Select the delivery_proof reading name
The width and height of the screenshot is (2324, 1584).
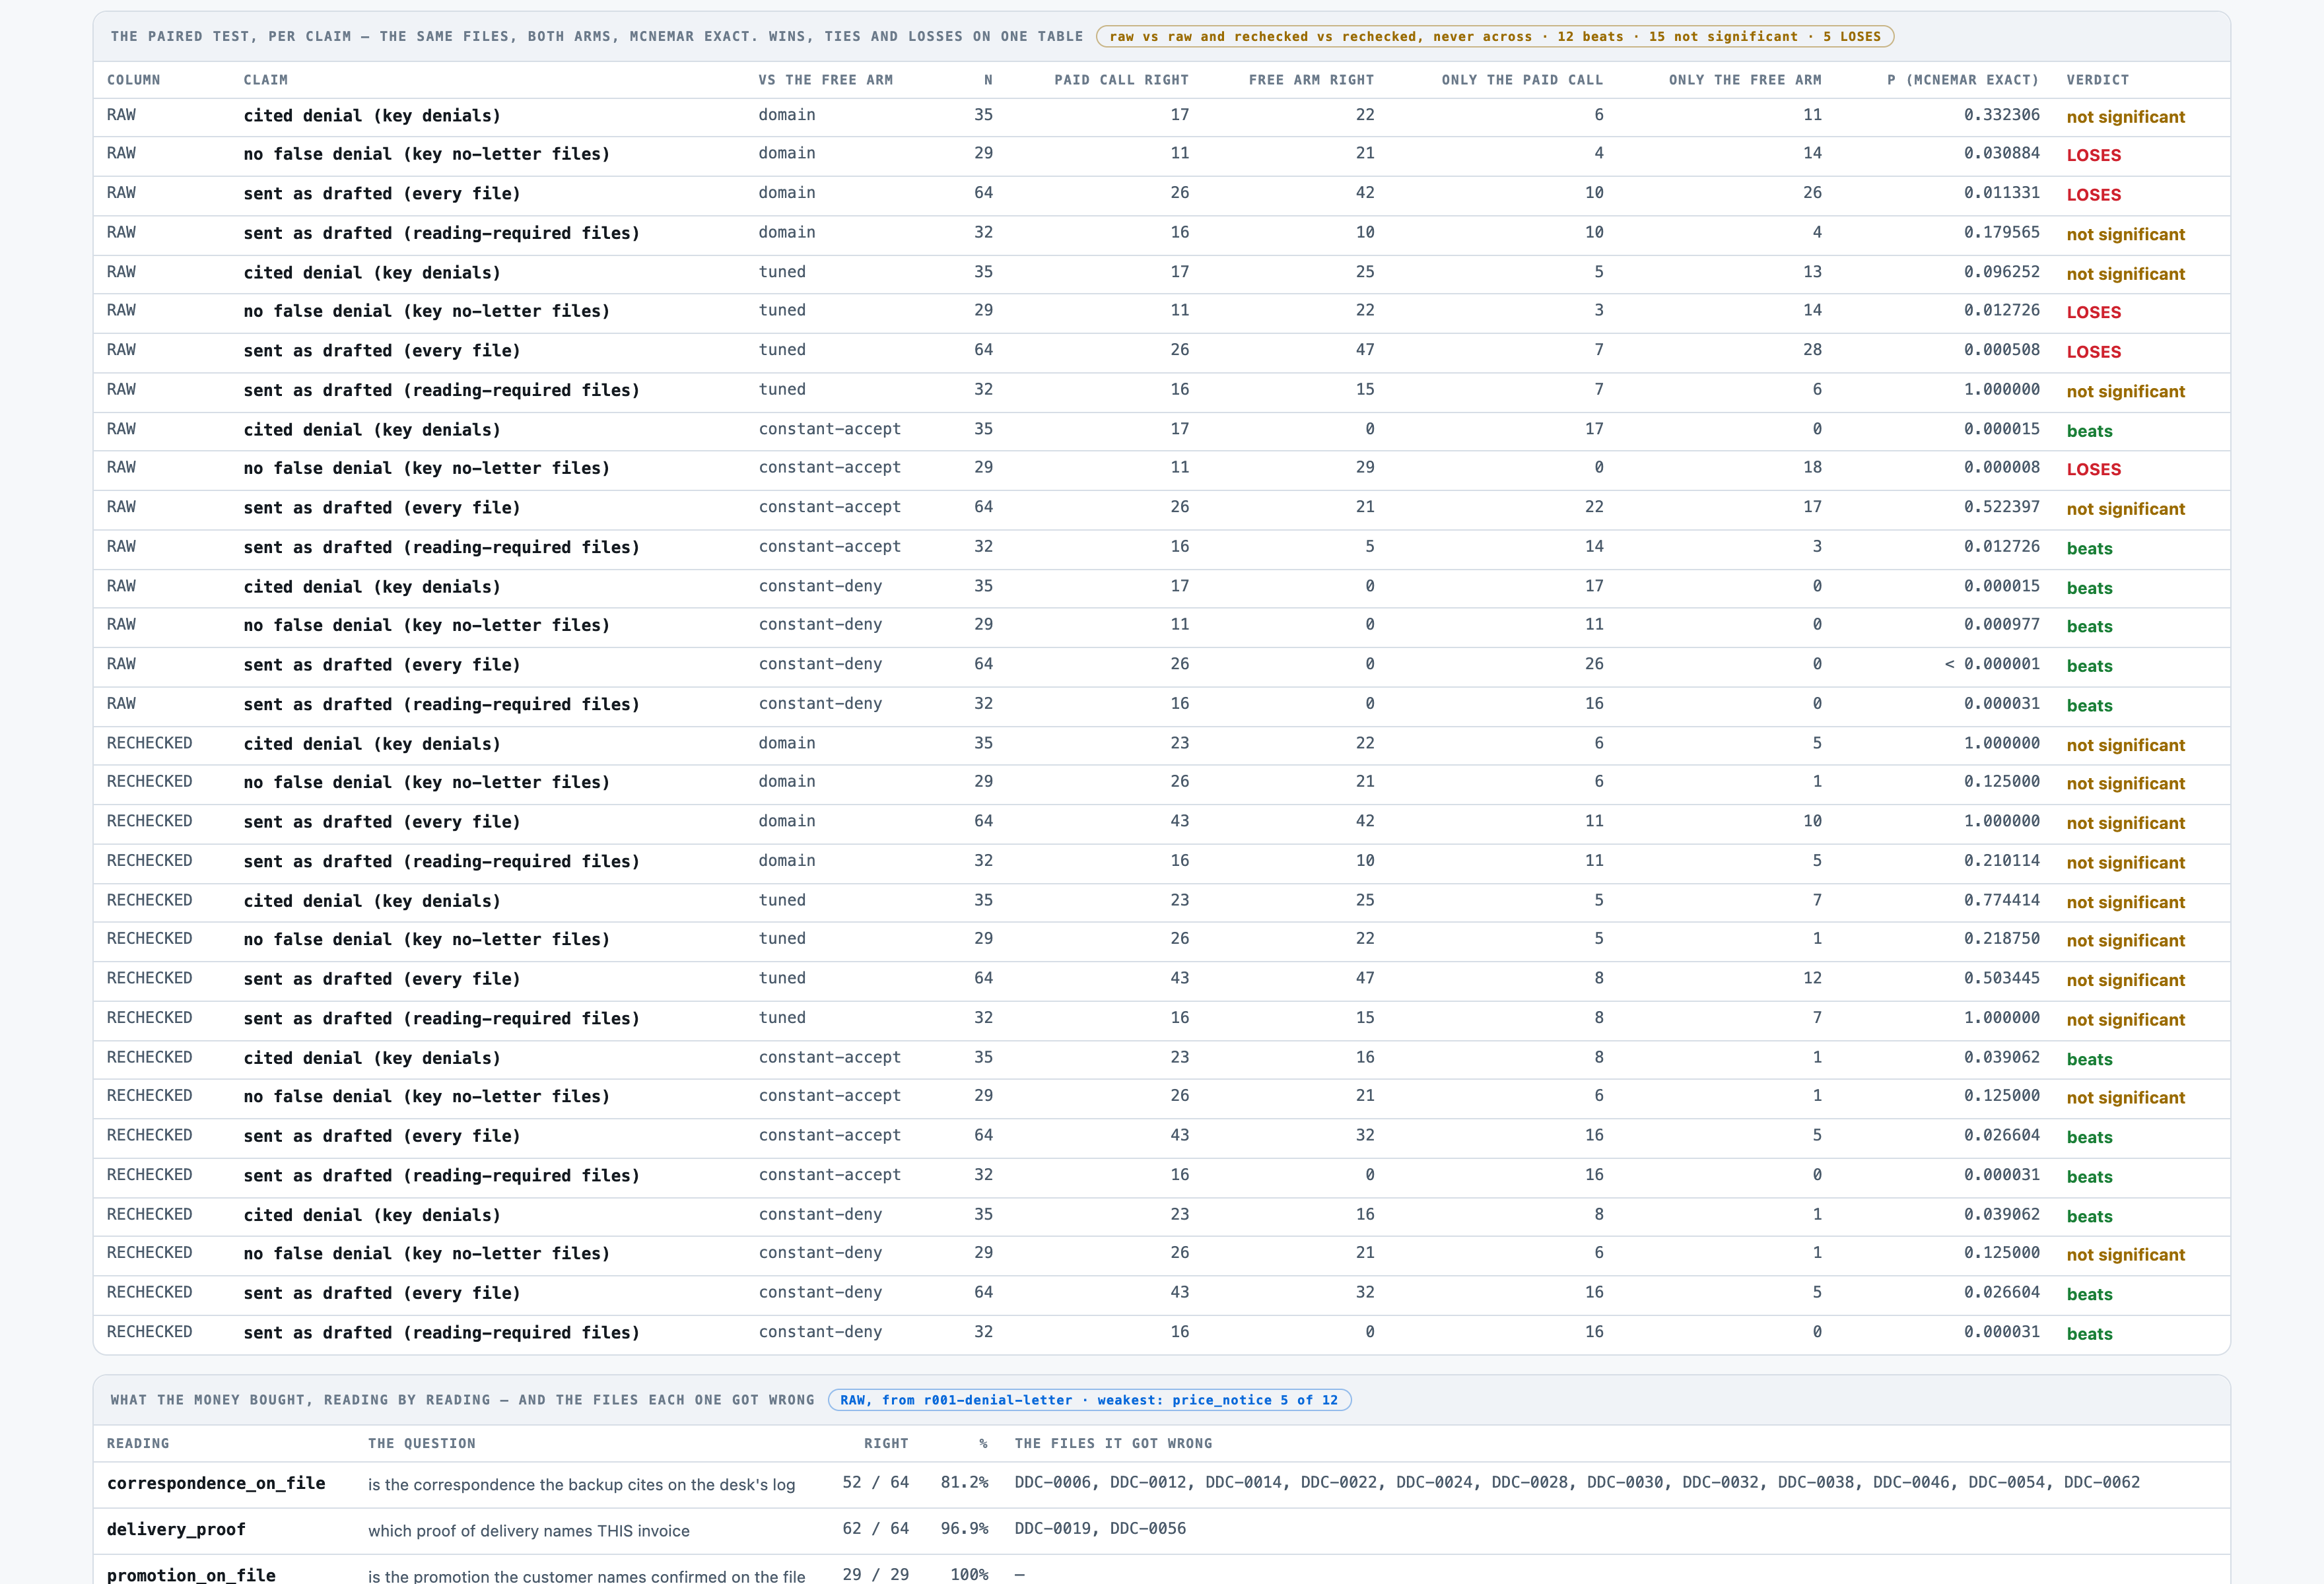[x=176, y=1530]
